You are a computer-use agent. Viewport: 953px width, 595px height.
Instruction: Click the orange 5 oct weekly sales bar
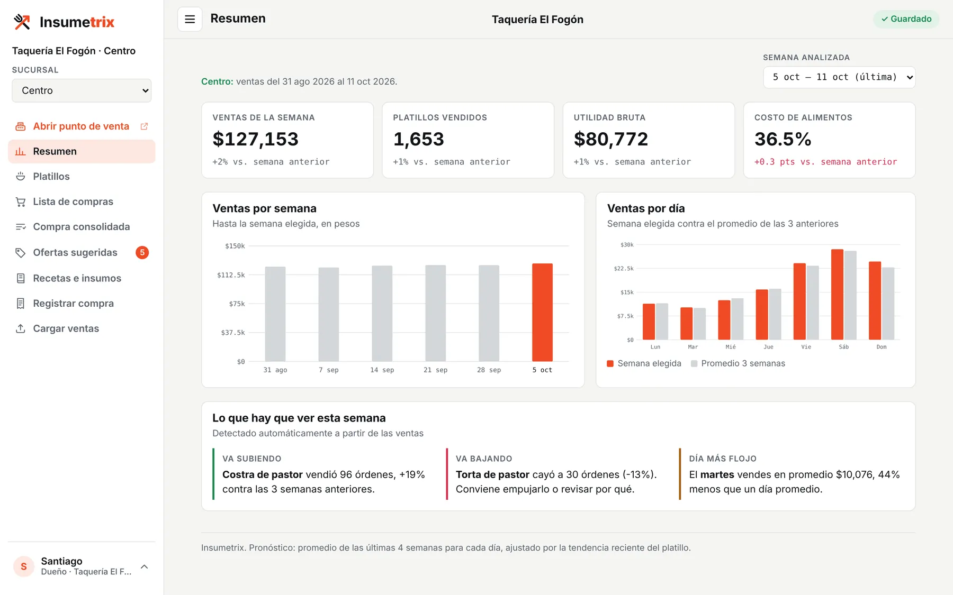(x=542, y=312)
